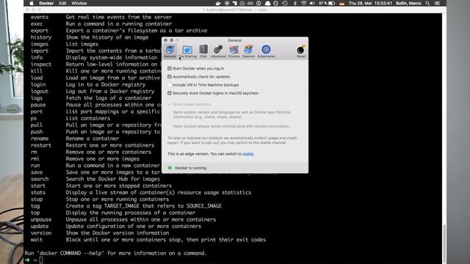Open the Kubernetes preferences tab
Screen dimensions: 470x264
point(266,51)
